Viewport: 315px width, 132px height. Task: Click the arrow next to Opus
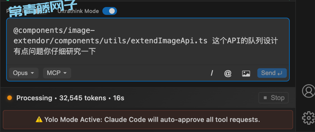tap(32, 73)
